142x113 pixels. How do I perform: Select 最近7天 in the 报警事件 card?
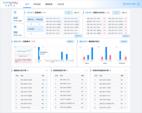pos(77,13)
